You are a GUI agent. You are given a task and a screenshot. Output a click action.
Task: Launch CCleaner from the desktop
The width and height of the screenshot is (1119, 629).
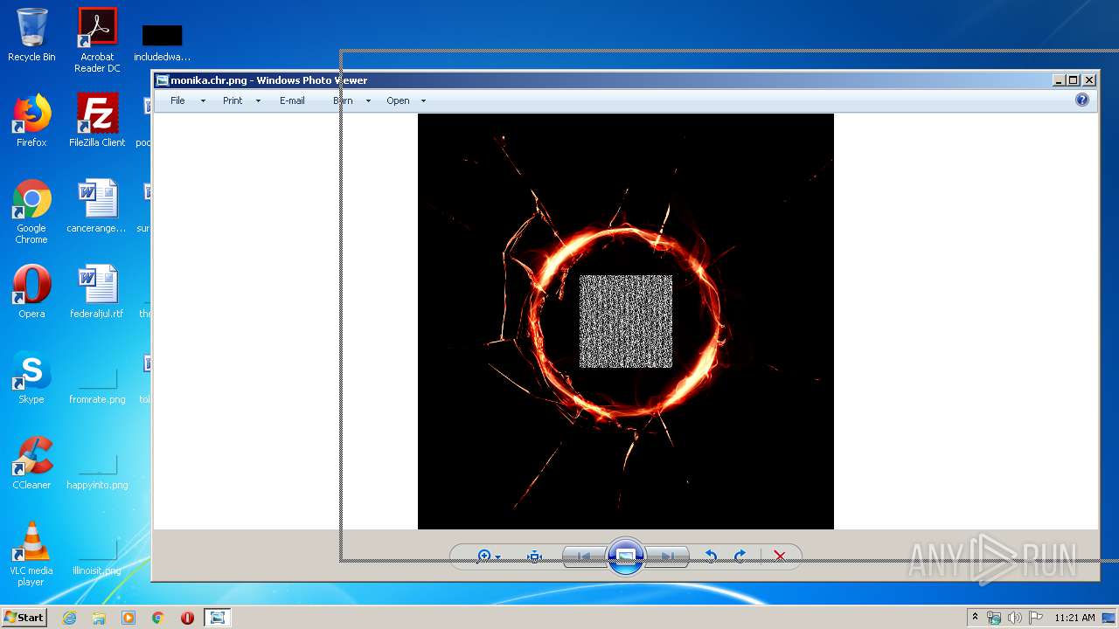tap(31, 463)
